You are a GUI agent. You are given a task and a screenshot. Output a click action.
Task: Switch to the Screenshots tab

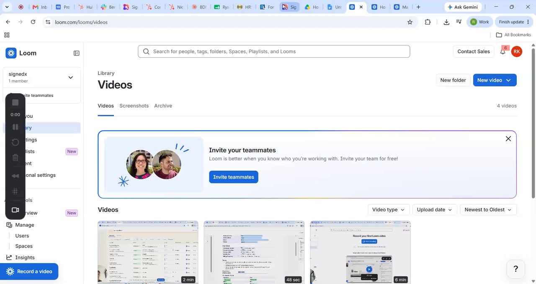pyautogui.click(x=134, y=106)
